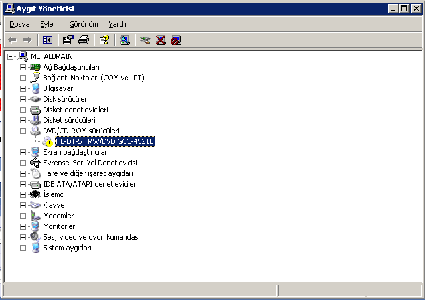Click the Print toolbar icon
This screenshot has width=425, height=300.
coord(84,40)
